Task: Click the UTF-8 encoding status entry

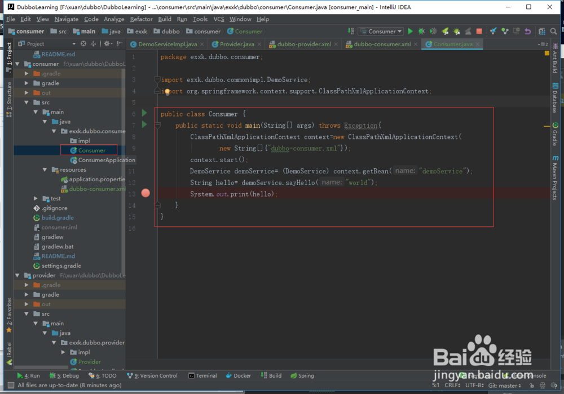Action: (474, 386)
